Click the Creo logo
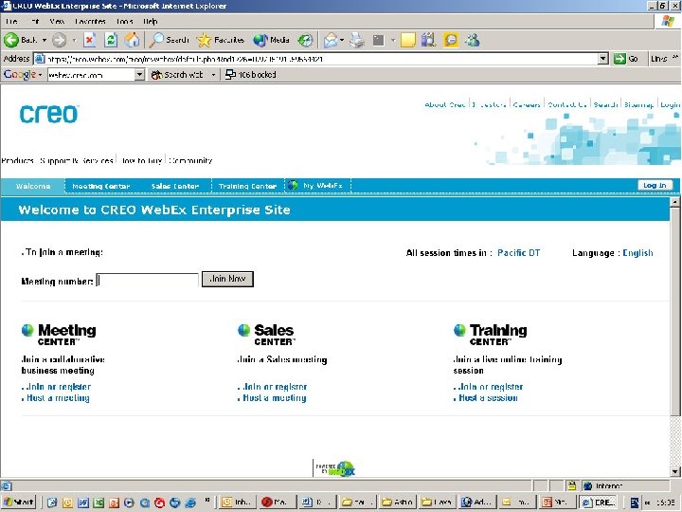Screen dimensions: 682x512 click(x=48, y=114)
